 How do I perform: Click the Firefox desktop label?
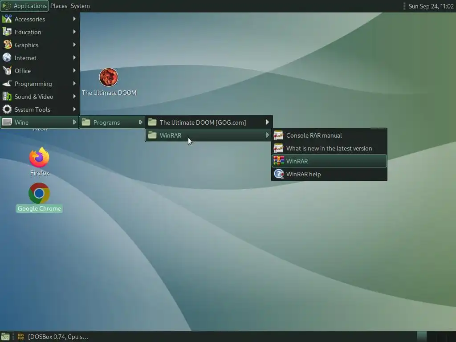pyautogui.click(x=40, y=173)
